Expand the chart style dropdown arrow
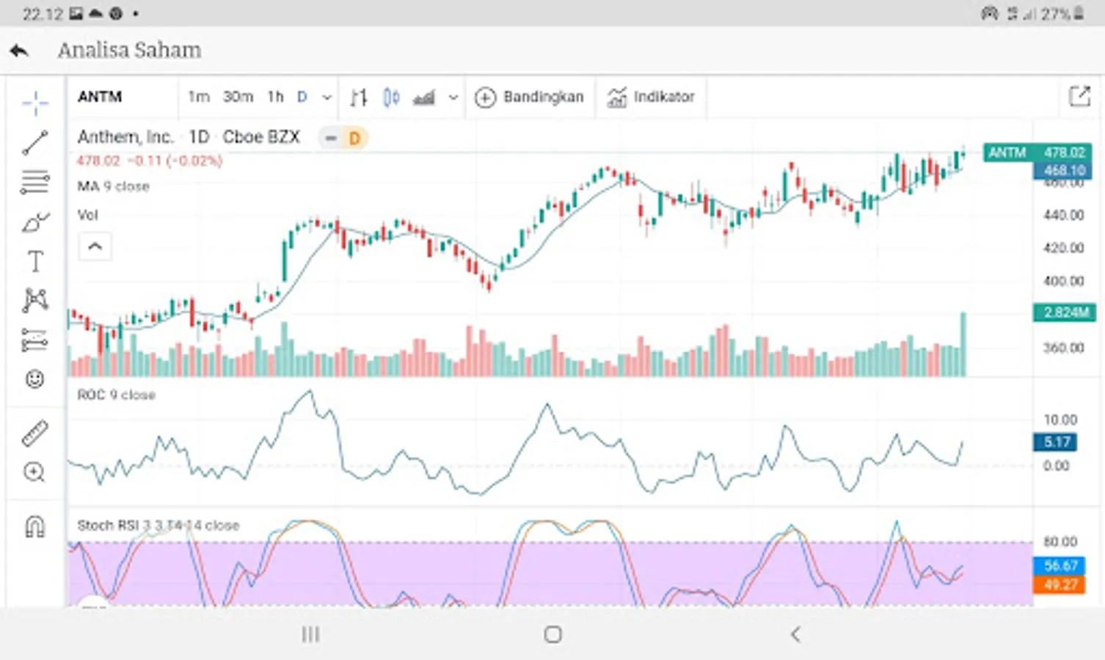The image size is (1105, 660). [453, 97]
